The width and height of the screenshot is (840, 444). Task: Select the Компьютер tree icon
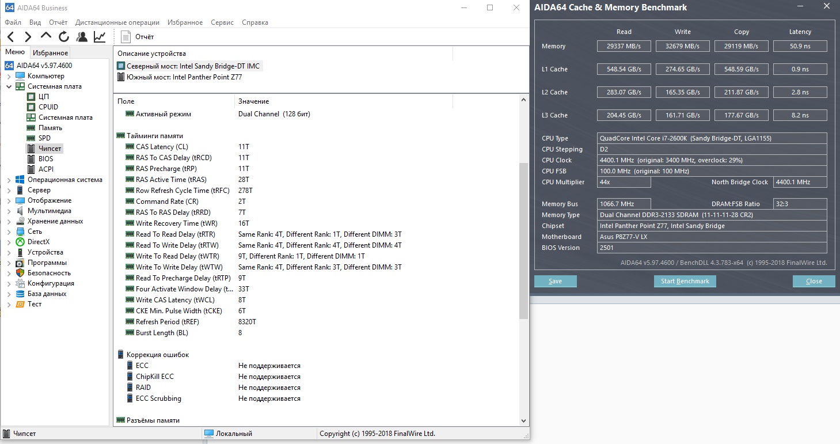(x=20, y=76)
